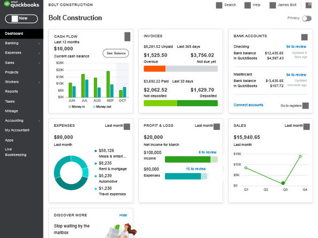
Task: Click the $8,235 Rent & mortgage entry
Action: (110, 166)
